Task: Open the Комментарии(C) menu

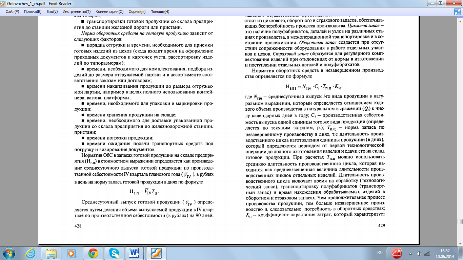Action: [109, 12]
